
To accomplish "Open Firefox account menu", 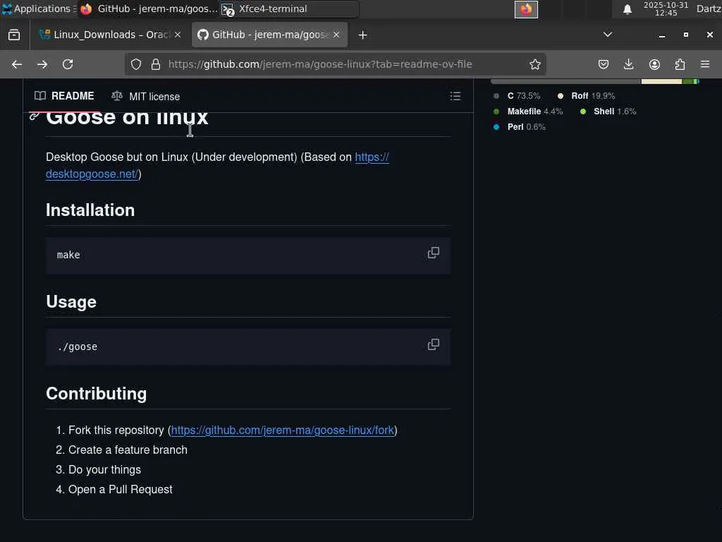I will coord(654,64).
